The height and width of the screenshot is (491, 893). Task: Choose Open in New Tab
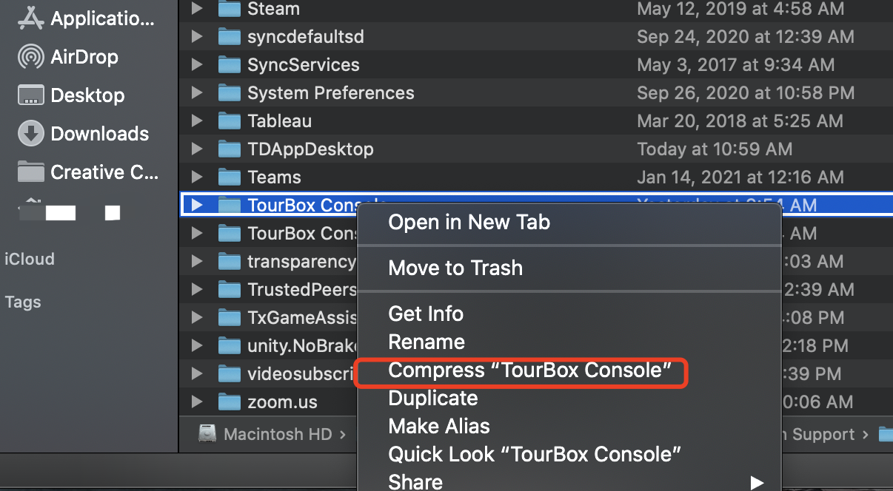point(469,222)
